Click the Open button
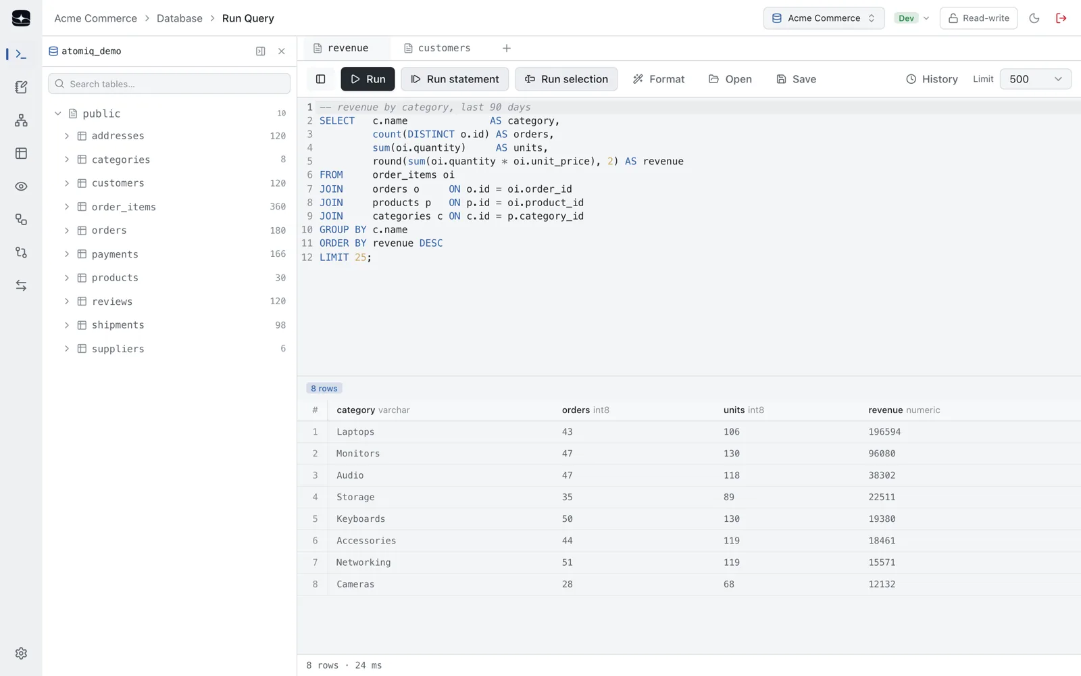1081x676 pixels. pos(730,79)
